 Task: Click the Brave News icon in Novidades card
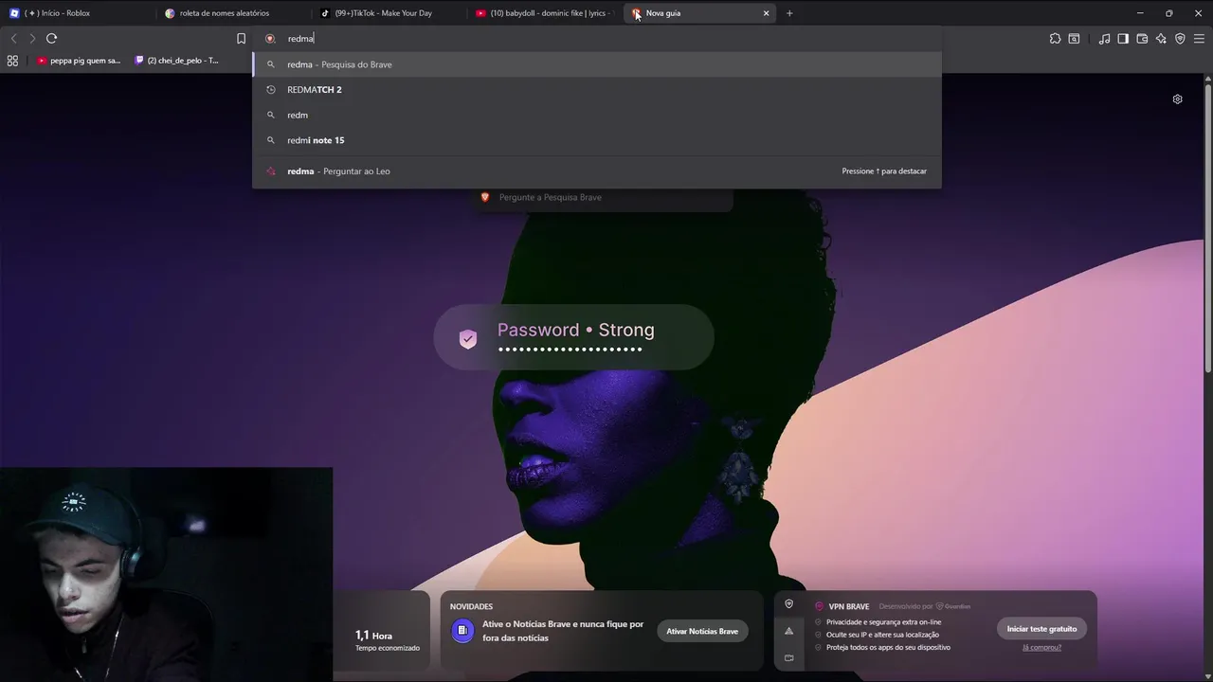point(462,631)
